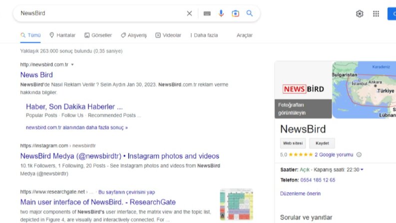
Task: Open the on-screen keyboard icon
Action: point(207,13)
